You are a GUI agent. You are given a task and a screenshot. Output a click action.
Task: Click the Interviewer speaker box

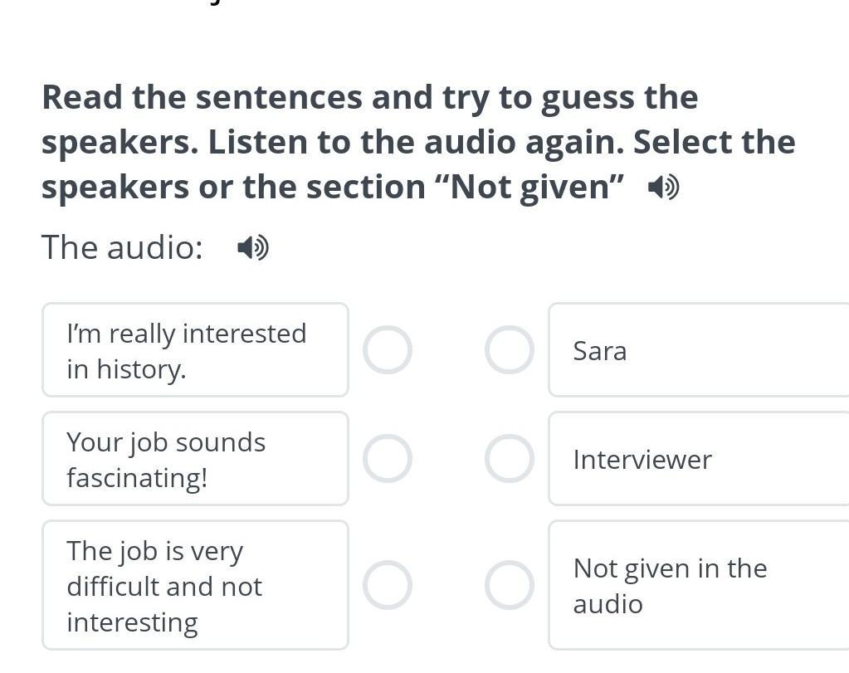[x=697, y=459]
